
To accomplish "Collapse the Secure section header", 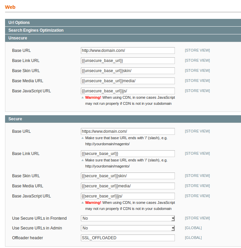I will coord(15,119).
